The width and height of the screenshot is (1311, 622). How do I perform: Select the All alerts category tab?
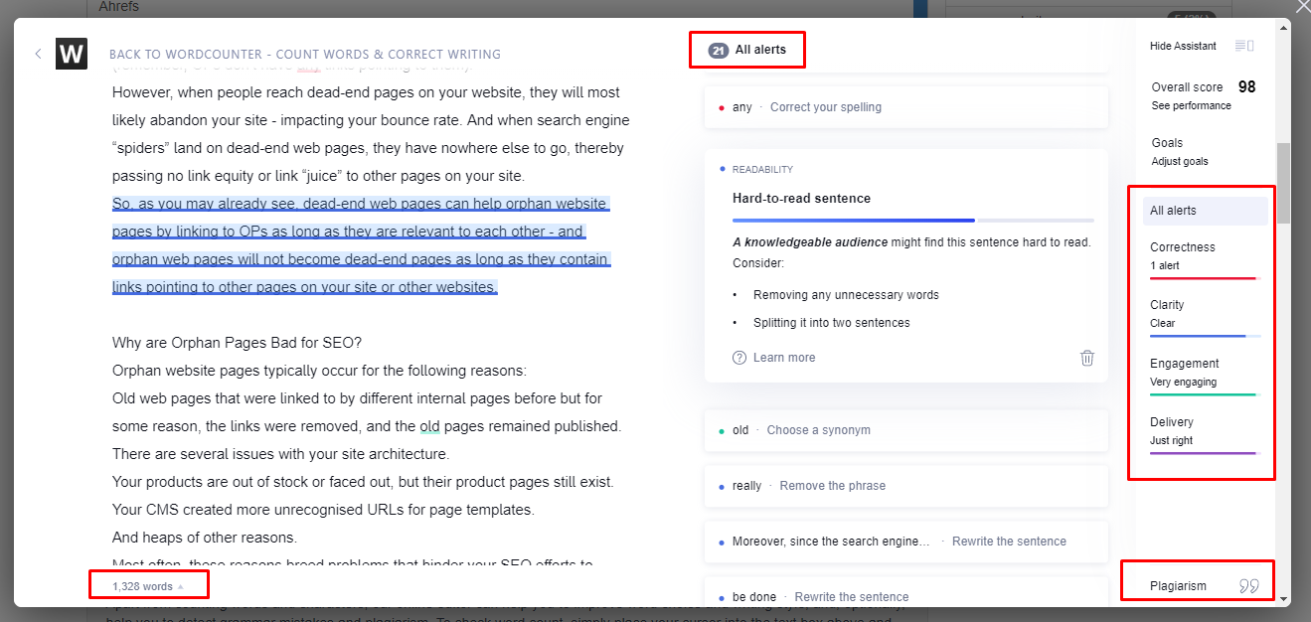(x=1204, y=211)
